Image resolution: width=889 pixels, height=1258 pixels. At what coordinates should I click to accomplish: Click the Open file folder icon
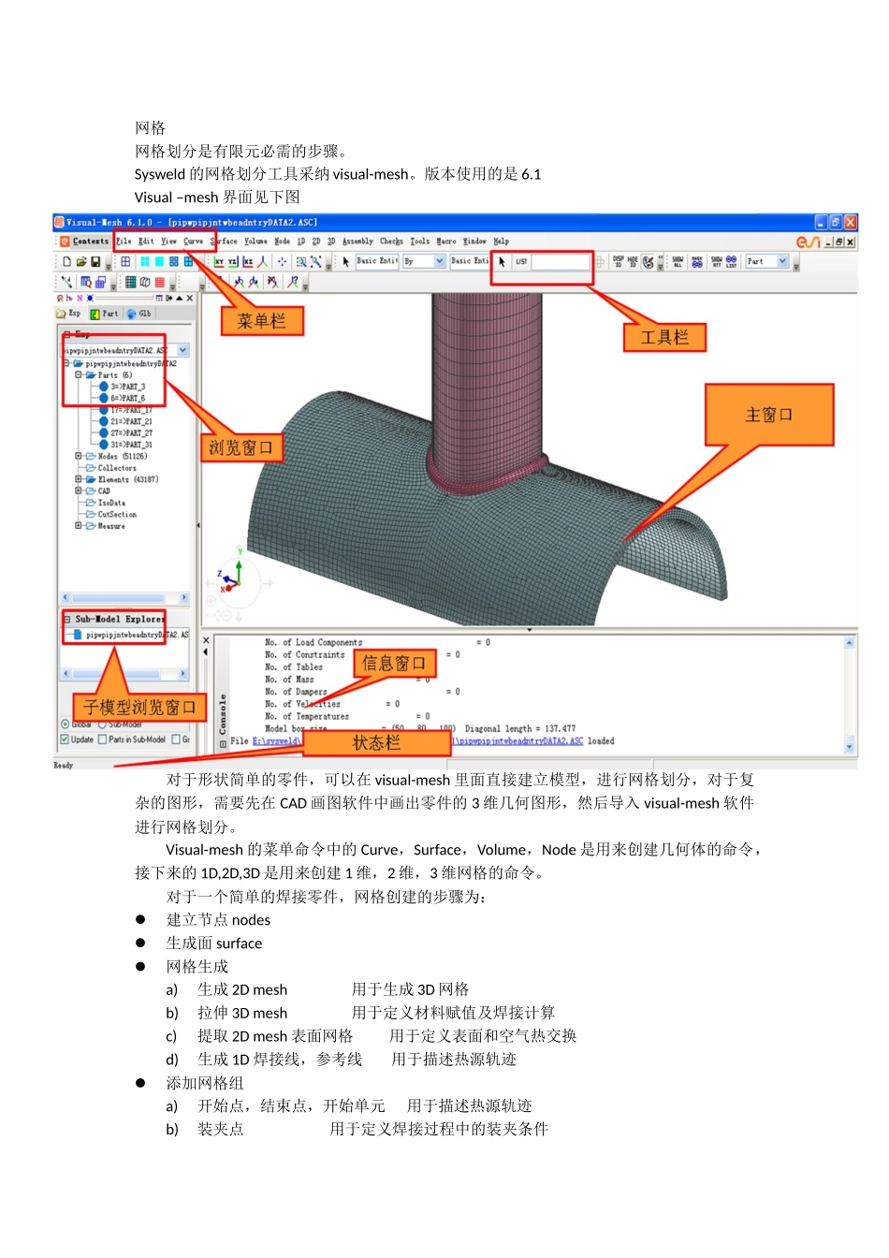[x=80, y=262]
